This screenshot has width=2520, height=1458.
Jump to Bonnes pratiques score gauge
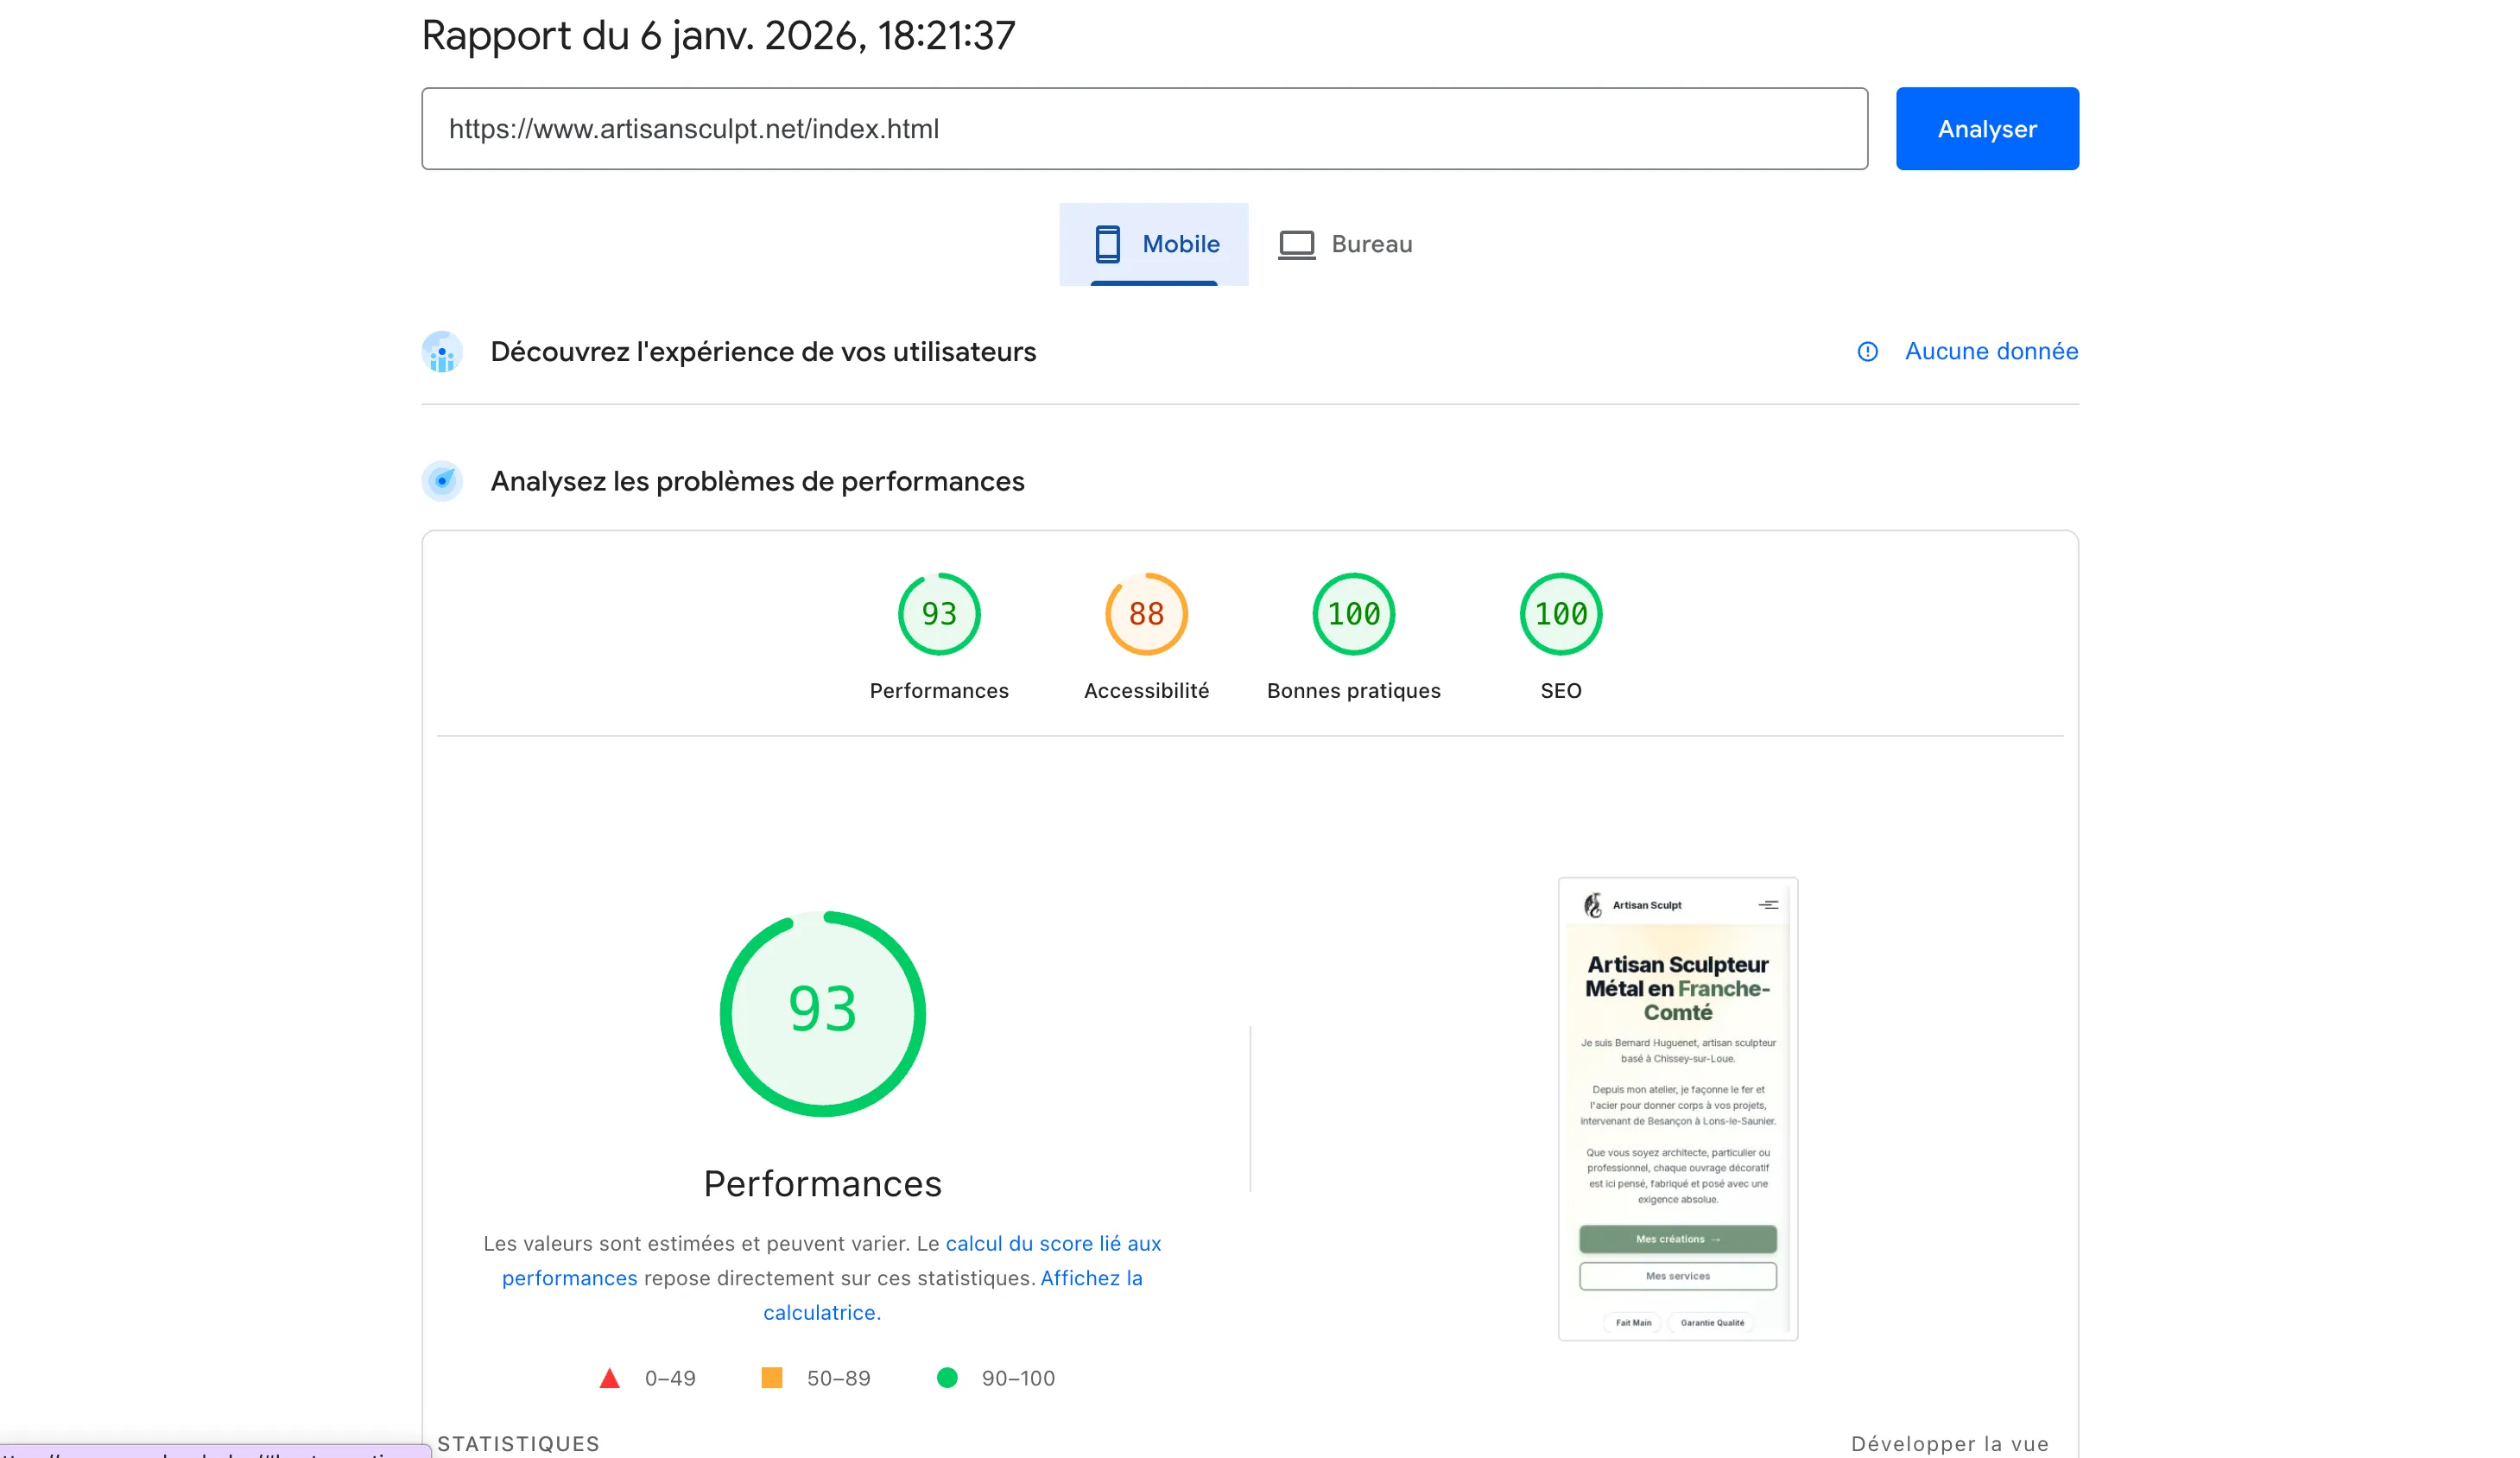point(1353,614)
